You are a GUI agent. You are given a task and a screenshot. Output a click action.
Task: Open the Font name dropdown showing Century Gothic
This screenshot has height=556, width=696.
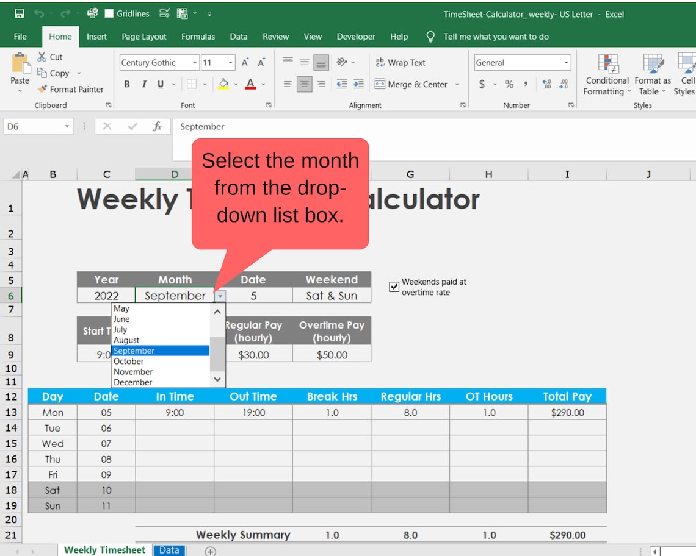(194, 62)
